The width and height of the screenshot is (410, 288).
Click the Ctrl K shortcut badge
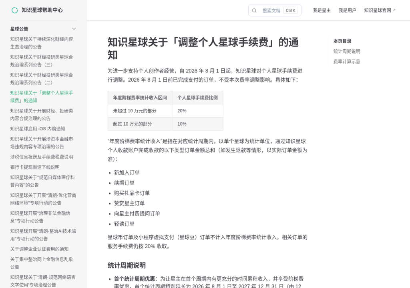click(291, 10)
